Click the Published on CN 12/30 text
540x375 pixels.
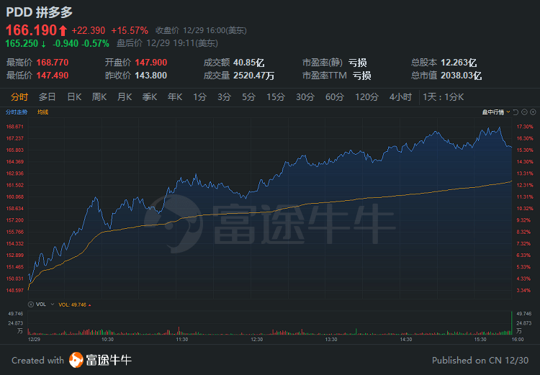pos(480,361)
